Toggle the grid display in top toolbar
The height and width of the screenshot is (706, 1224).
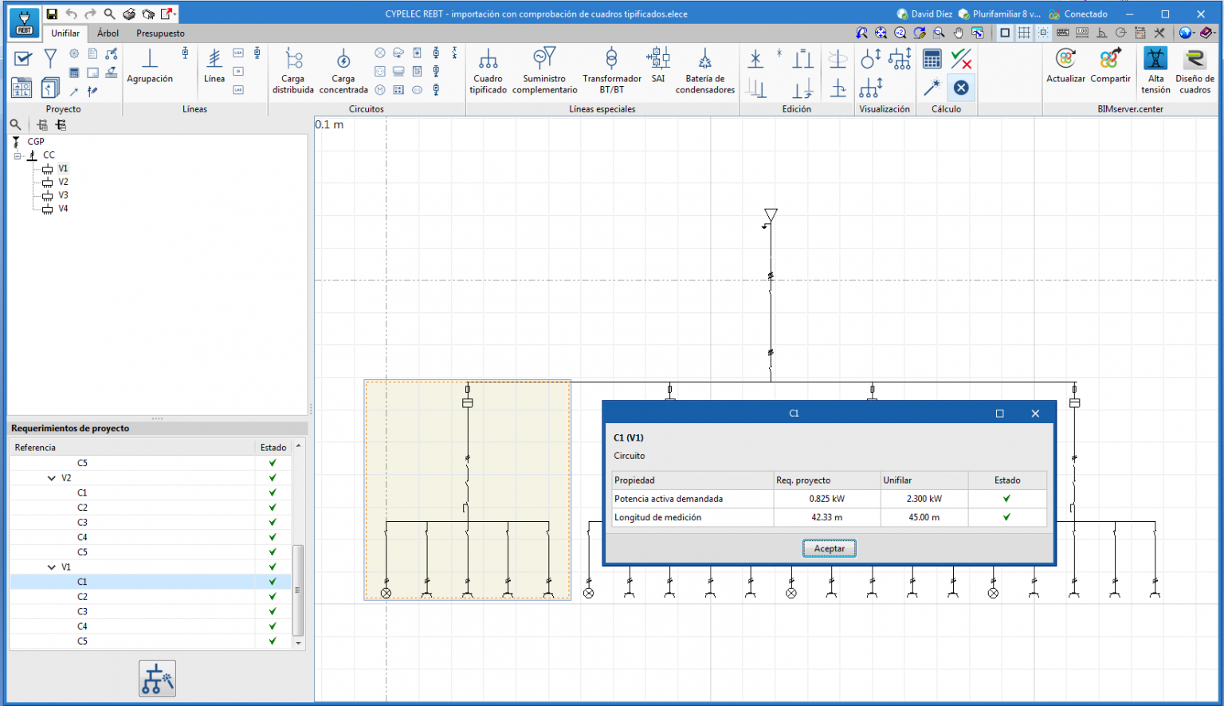pos(1024,33)
